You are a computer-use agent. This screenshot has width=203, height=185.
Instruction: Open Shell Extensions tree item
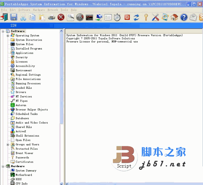coord(27,136)
